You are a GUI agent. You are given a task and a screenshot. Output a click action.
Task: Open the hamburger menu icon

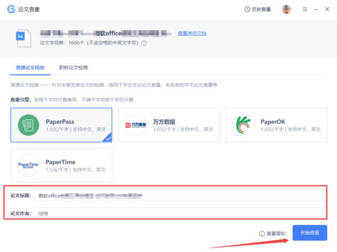305,9
